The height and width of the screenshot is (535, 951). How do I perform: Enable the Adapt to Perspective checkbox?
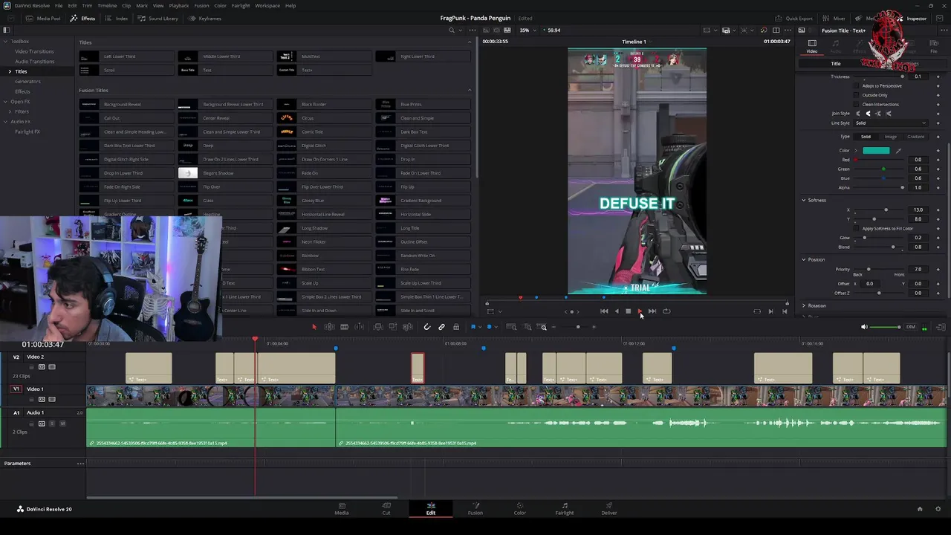coord(856,86)
